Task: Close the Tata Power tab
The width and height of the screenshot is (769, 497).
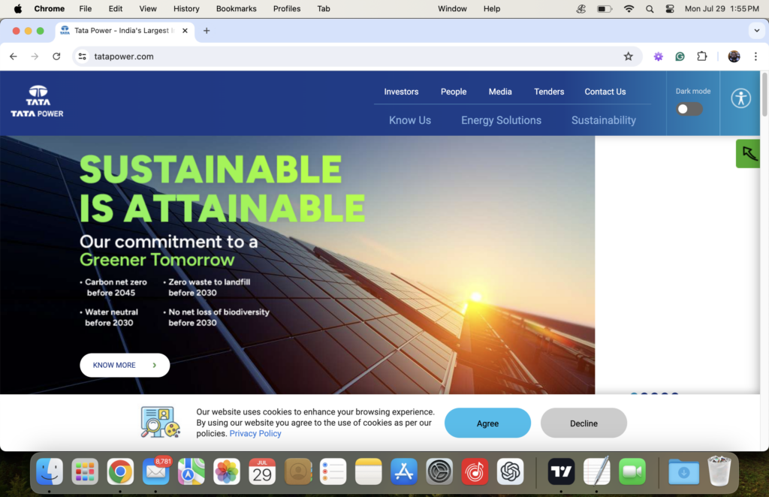Action: [x=185, y=30]
